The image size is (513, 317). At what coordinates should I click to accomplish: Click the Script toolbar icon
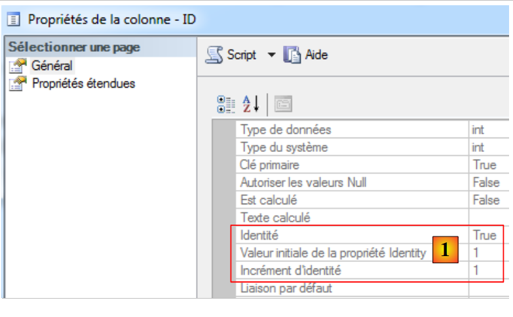[x=214, y=55]
